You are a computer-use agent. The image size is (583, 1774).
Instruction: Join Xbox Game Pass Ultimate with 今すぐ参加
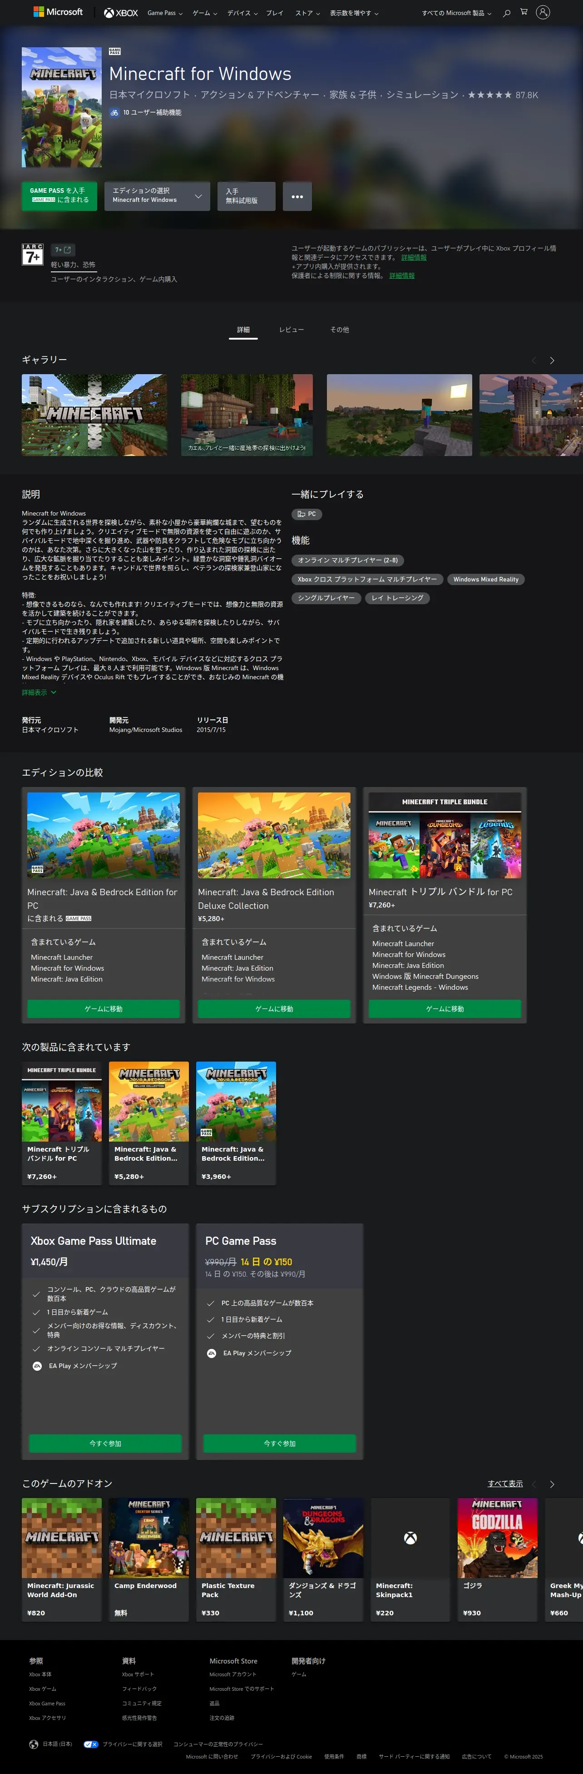105,1443
